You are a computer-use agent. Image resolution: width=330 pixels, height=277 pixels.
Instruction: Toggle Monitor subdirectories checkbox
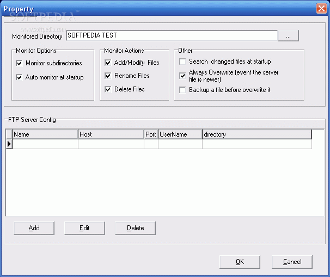[x=19, y=63]
